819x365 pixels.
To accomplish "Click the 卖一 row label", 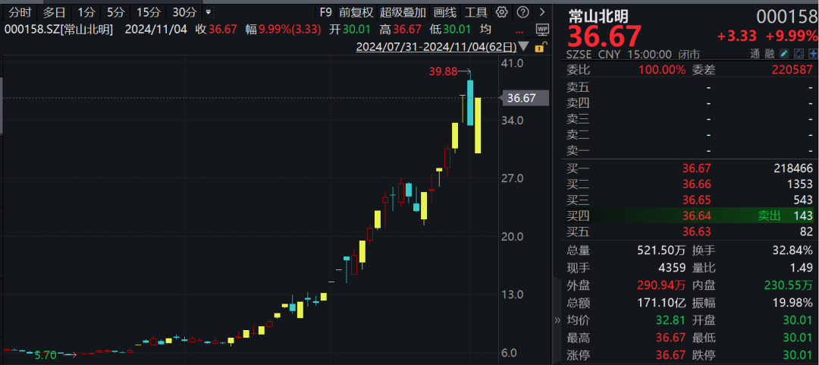I will pos(578,150).
